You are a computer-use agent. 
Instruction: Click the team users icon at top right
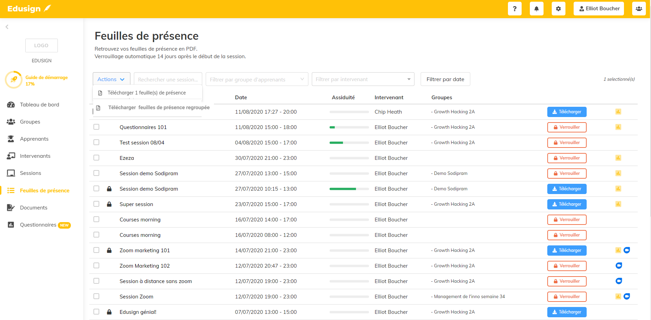tap(639, 9)
